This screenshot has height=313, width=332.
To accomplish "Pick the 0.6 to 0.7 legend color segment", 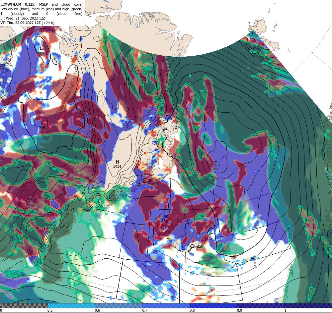I will click(x=119, y=306).
